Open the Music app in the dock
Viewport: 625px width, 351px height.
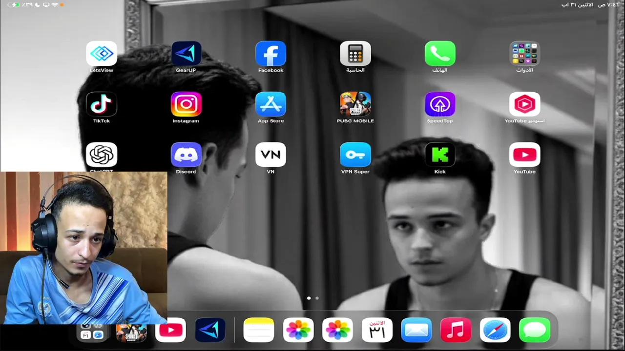pos(456,331)
